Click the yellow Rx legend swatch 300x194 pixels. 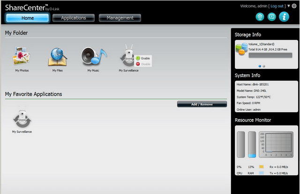pyautogui.click(x=262, y=167)
